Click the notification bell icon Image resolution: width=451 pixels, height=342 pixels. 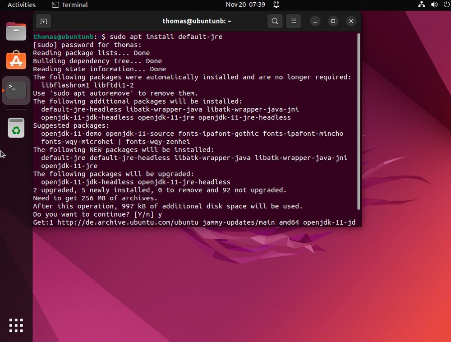276,5
